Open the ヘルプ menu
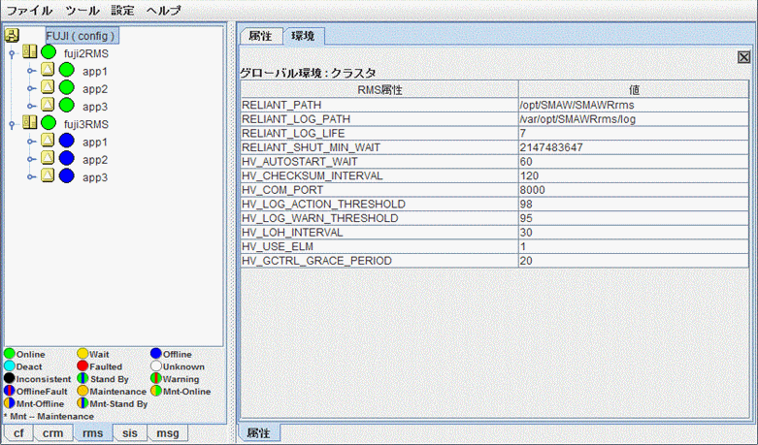 163,10
